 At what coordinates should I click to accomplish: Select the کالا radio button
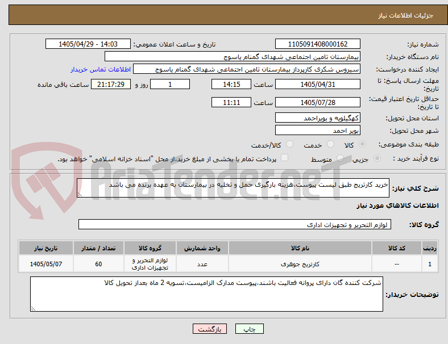pos(362,144)
